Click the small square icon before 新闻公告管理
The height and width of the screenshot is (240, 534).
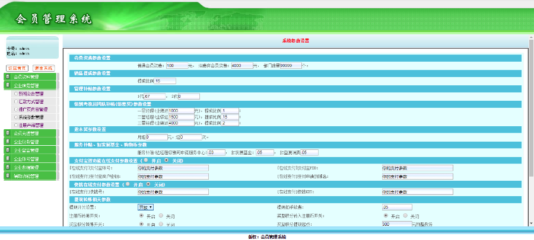click(15, 94)
